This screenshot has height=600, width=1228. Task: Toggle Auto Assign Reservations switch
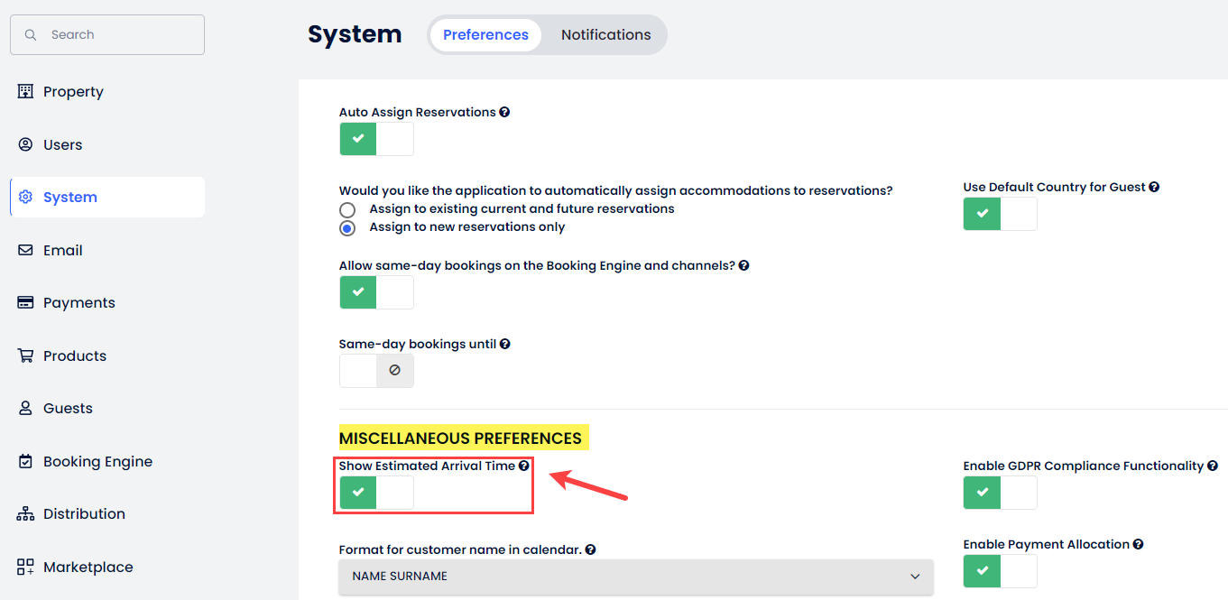[376, 139]
